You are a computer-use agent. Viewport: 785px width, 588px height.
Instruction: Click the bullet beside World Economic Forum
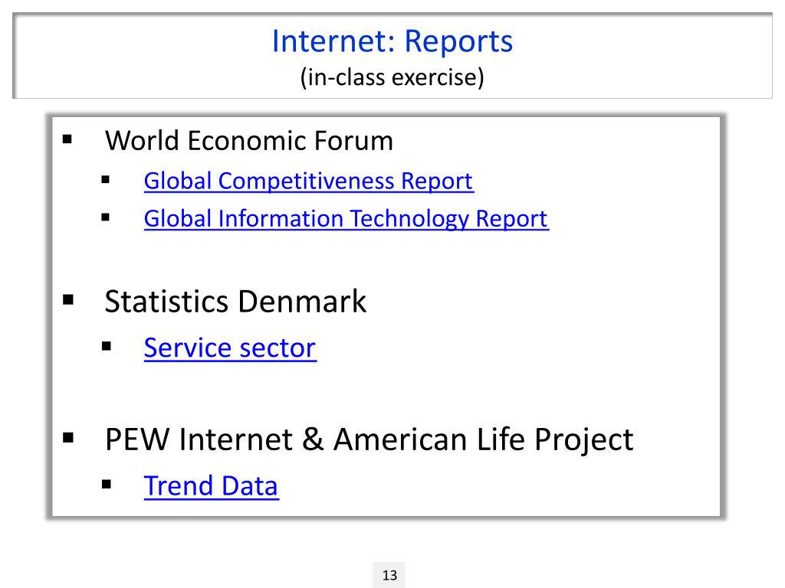pos(67,140)
